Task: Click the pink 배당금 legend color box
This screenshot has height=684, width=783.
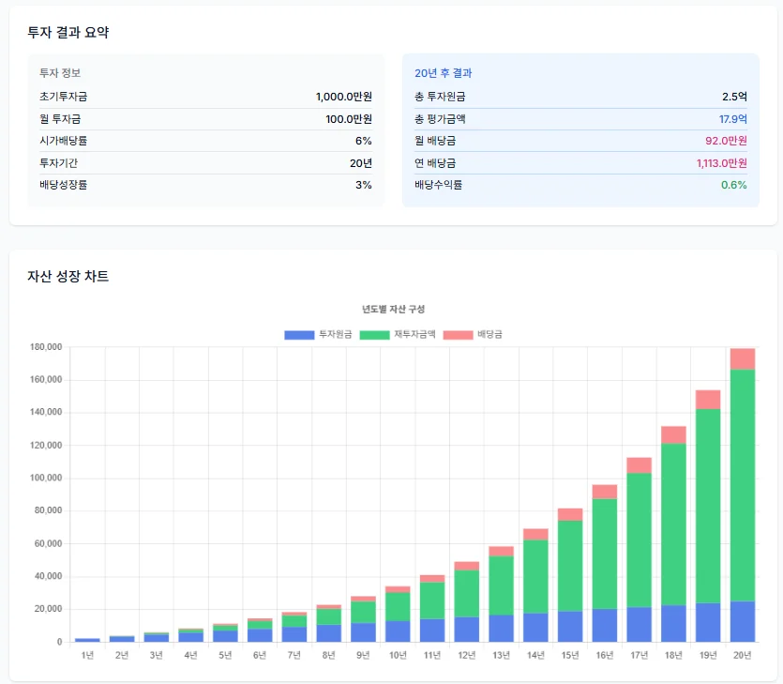Action: (x=458, y=335)
